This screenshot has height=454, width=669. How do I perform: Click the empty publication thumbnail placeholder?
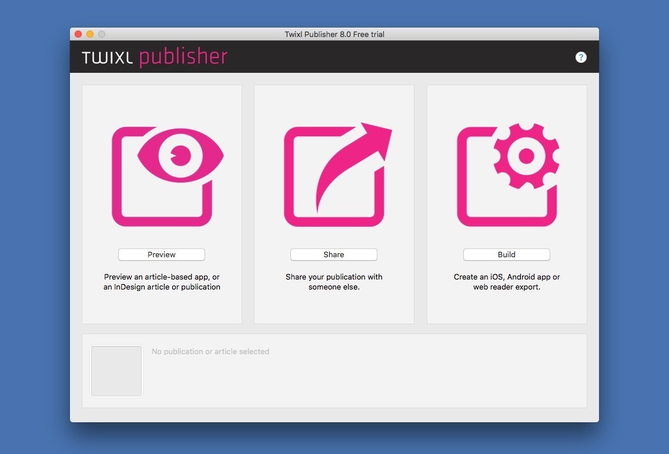116,371
